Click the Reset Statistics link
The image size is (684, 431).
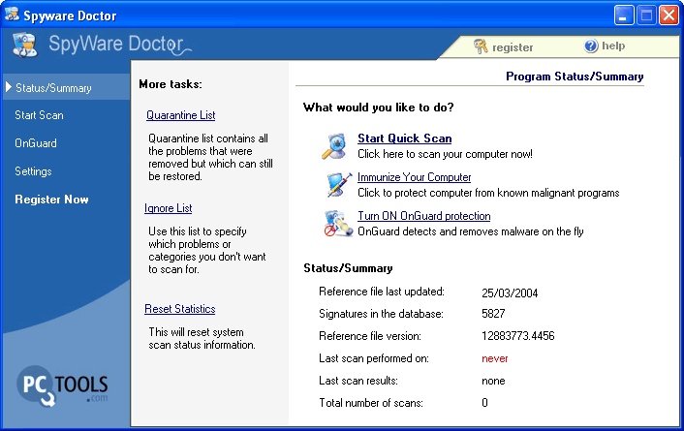[x=180, y=309]
